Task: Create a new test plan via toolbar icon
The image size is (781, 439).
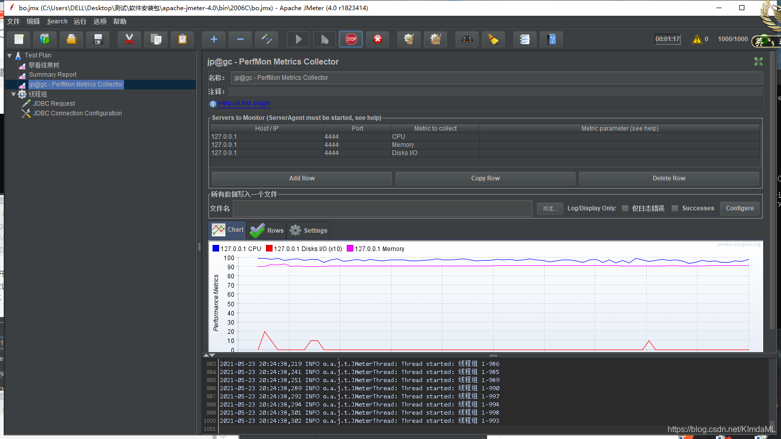Action: pyautogui.click(x=19, y=39)
